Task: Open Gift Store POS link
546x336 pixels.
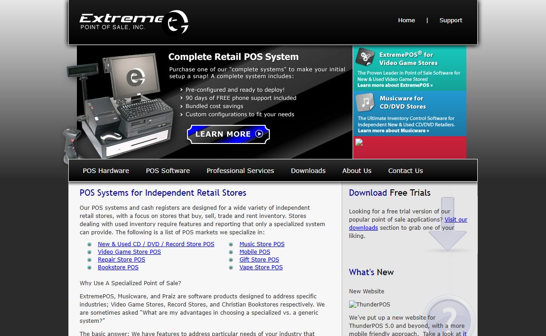Action: coord(259,260)
